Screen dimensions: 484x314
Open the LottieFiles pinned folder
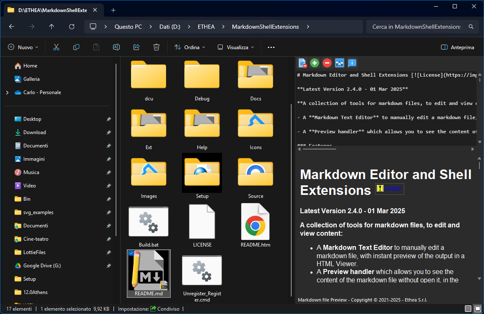tap(34, 252)
